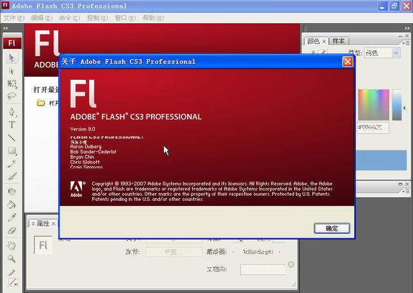413x293 pixels.
Task: Select the Free Transform tool
Action: (12, 84)
